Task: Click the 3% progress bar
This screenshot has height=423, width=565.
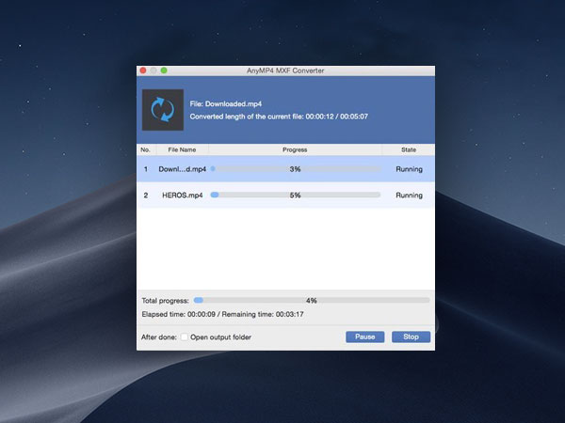Action: tap(296, 168)
